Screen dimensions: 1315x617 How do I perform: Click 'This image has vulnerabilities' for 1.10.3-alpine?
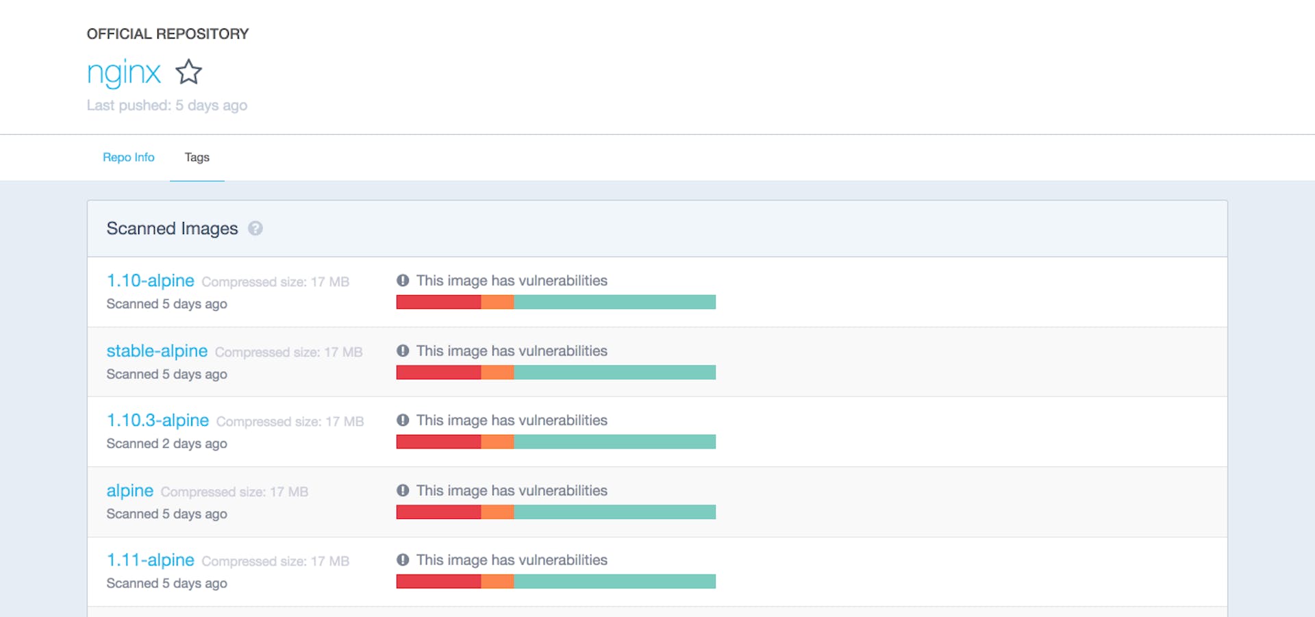pyautogui.click(x=512, y=420)
